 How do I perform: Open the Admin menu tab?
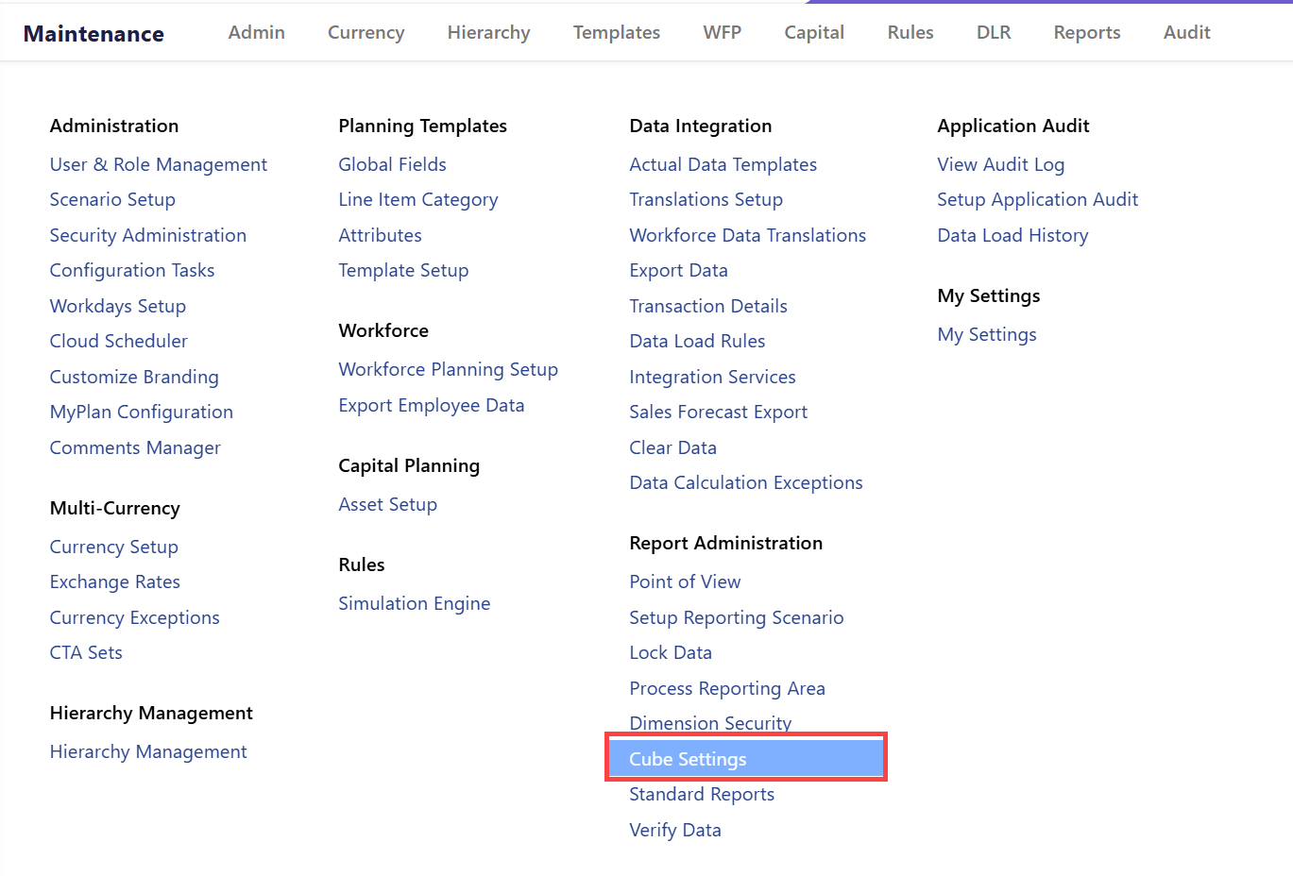click(x=256, y=32)
